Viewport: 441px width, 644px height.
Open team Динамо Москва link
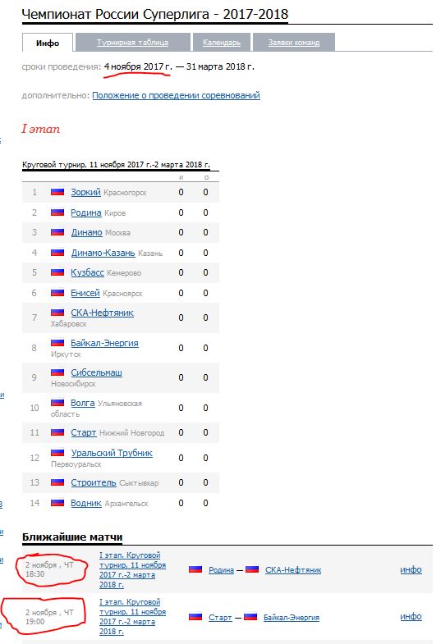tap(86, 232)
